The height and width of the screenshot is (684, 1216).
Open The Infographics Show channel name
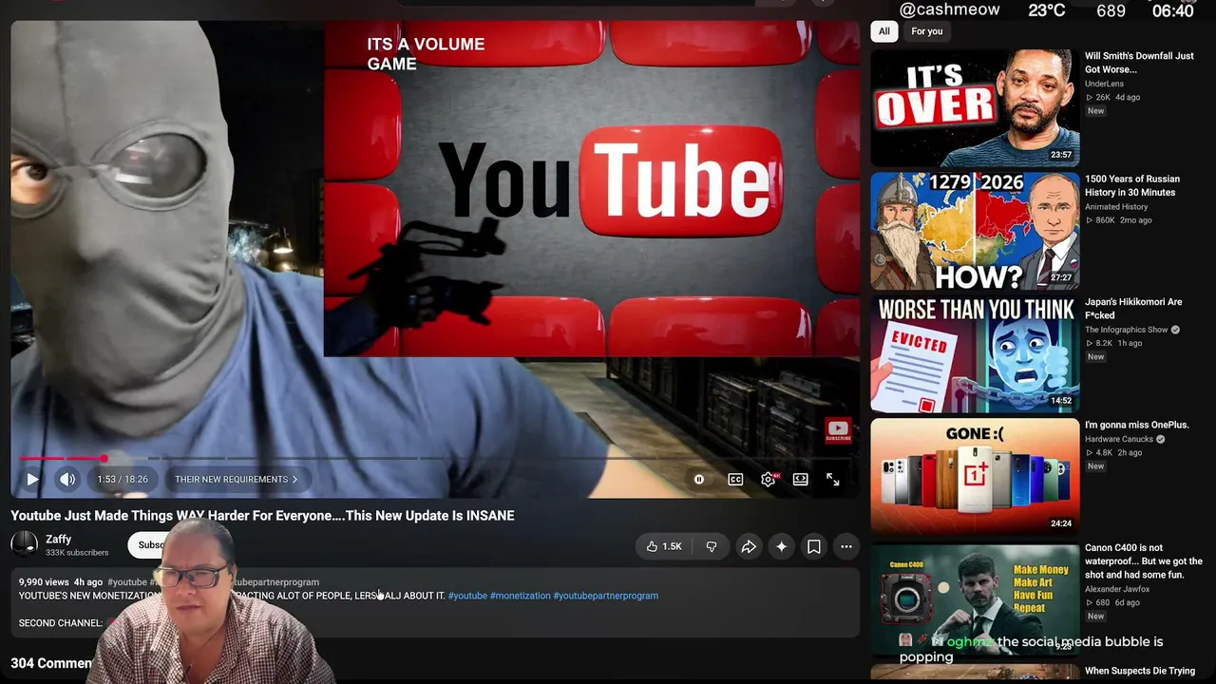point(1127,330)
